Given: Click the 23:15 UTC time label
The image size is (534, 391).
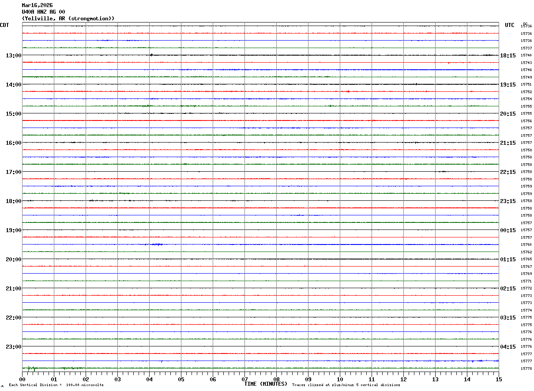Looking at the screenshot, I should 508,201.
